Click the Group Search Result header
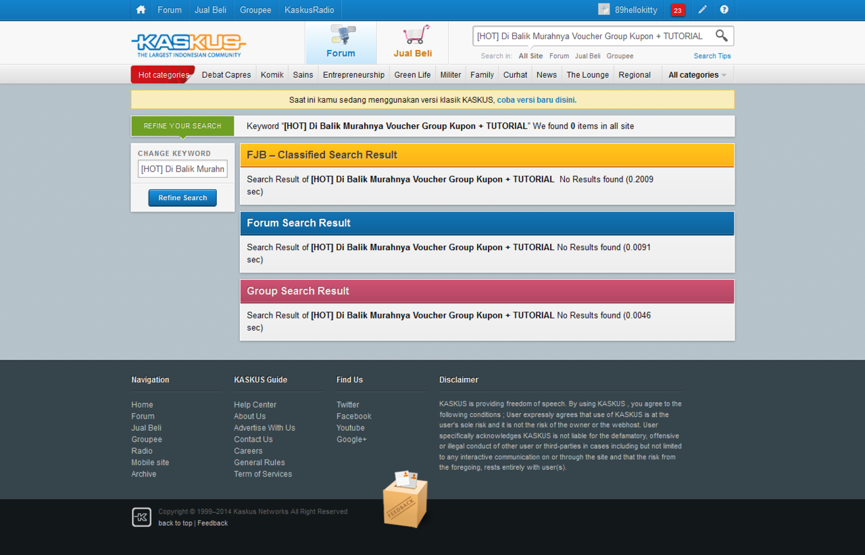This screenshot has height=555, width=865. pos(487,291)
